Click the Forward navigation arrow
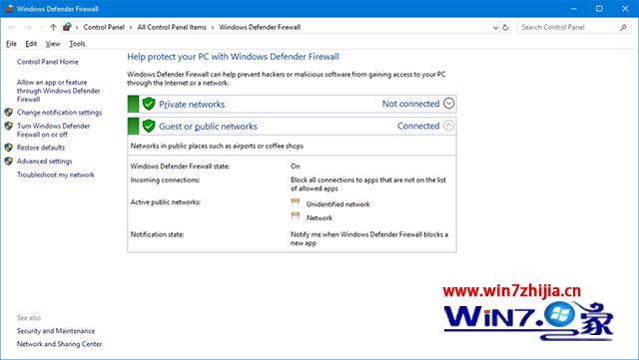Viewport: 639px width, 360px height. click(x=28, y=27)
